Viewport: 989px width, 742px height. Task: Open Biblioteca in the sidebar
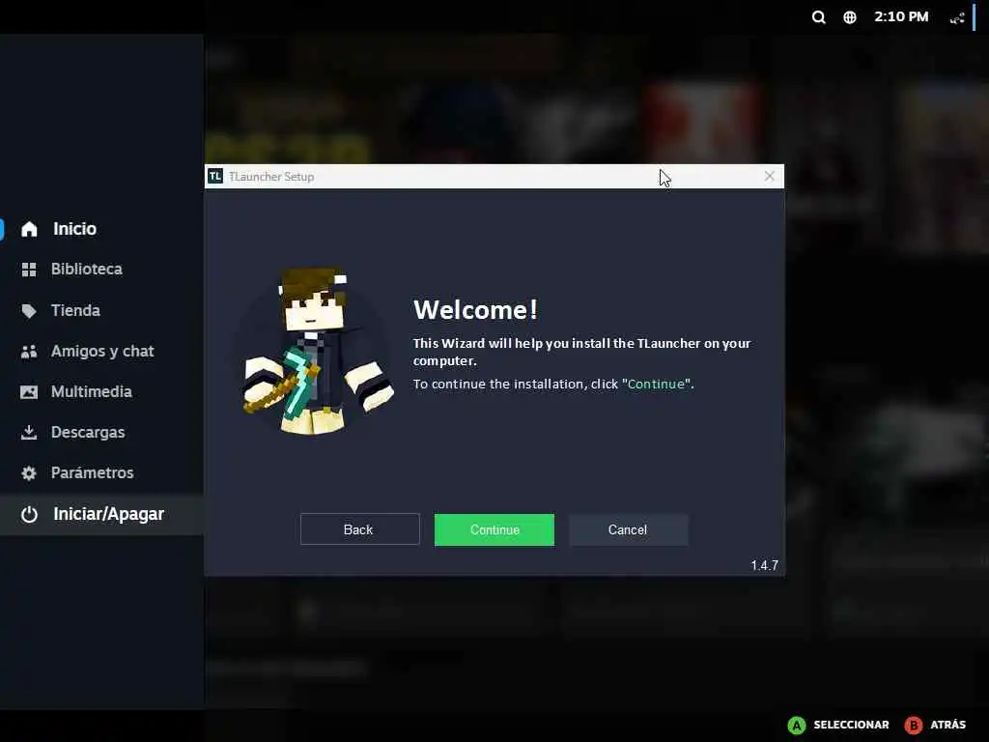(101, 270)
